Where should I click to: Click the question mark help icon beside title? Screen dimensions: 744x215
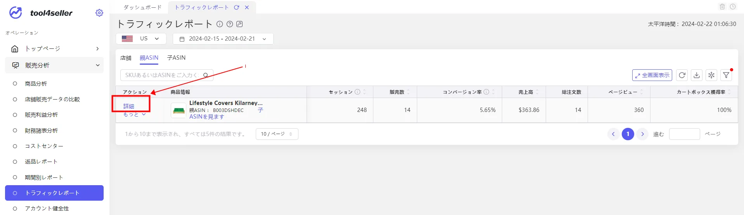(x=230, y=24)
